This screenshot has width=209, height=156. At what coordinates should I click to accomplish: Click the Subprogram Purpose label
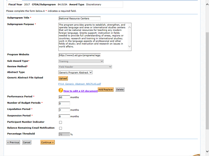pyautogui.click(x=21, y=24)
